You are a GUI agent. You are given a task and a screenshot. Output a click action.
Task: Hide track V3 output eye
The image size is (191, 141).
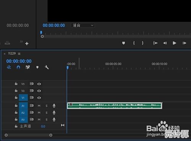pyautogui.click(x=39, y=84)
